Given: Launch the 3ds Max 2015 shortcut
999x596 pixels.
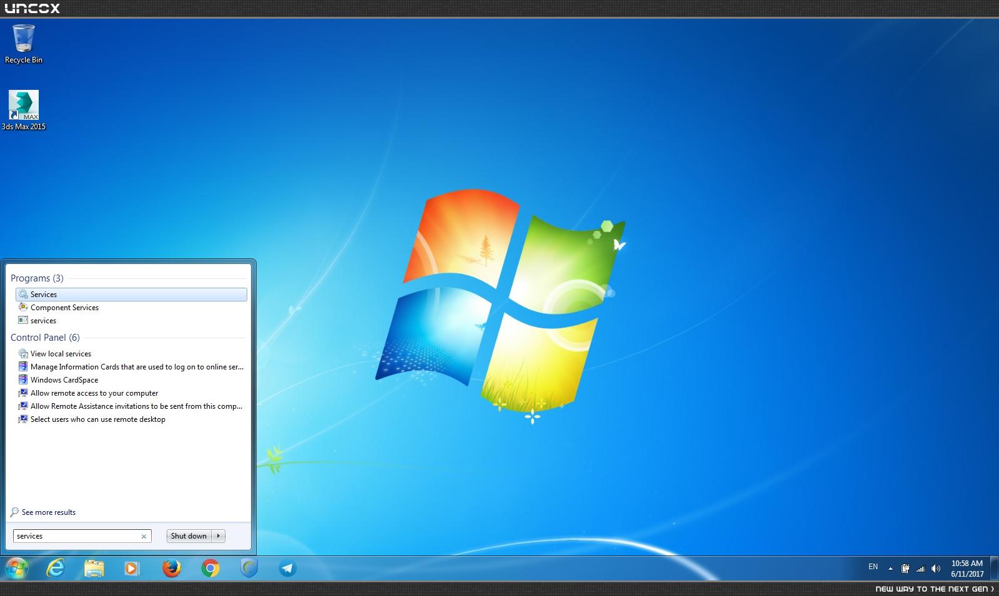Looking at the screenshot, I should tap(24, 110).
